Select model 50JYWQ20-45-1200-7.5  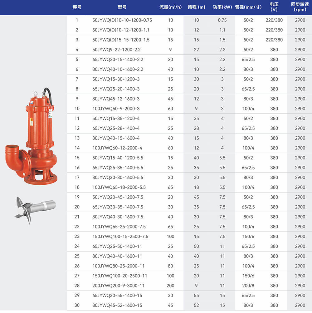click(x=118, y=197)
